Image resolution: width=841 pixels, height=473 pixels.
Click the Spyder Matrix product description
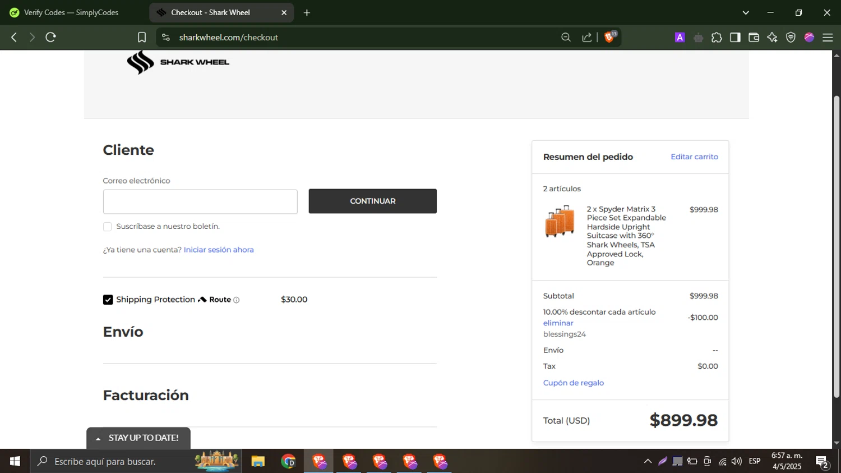(626, 236)
